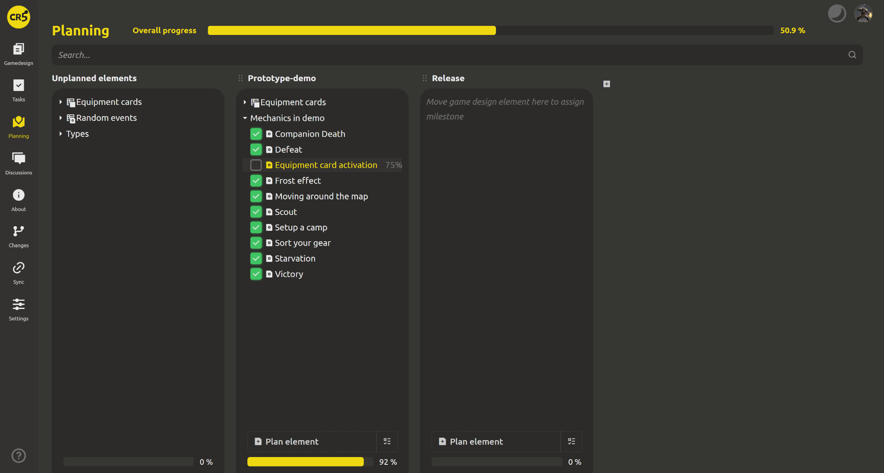This screenshot has height=473, width=884.
Task: Uncheck the Victory checkbox
Action: [256, 274]
